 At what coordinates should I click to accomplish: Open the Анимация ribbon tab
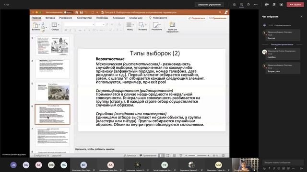118,18
